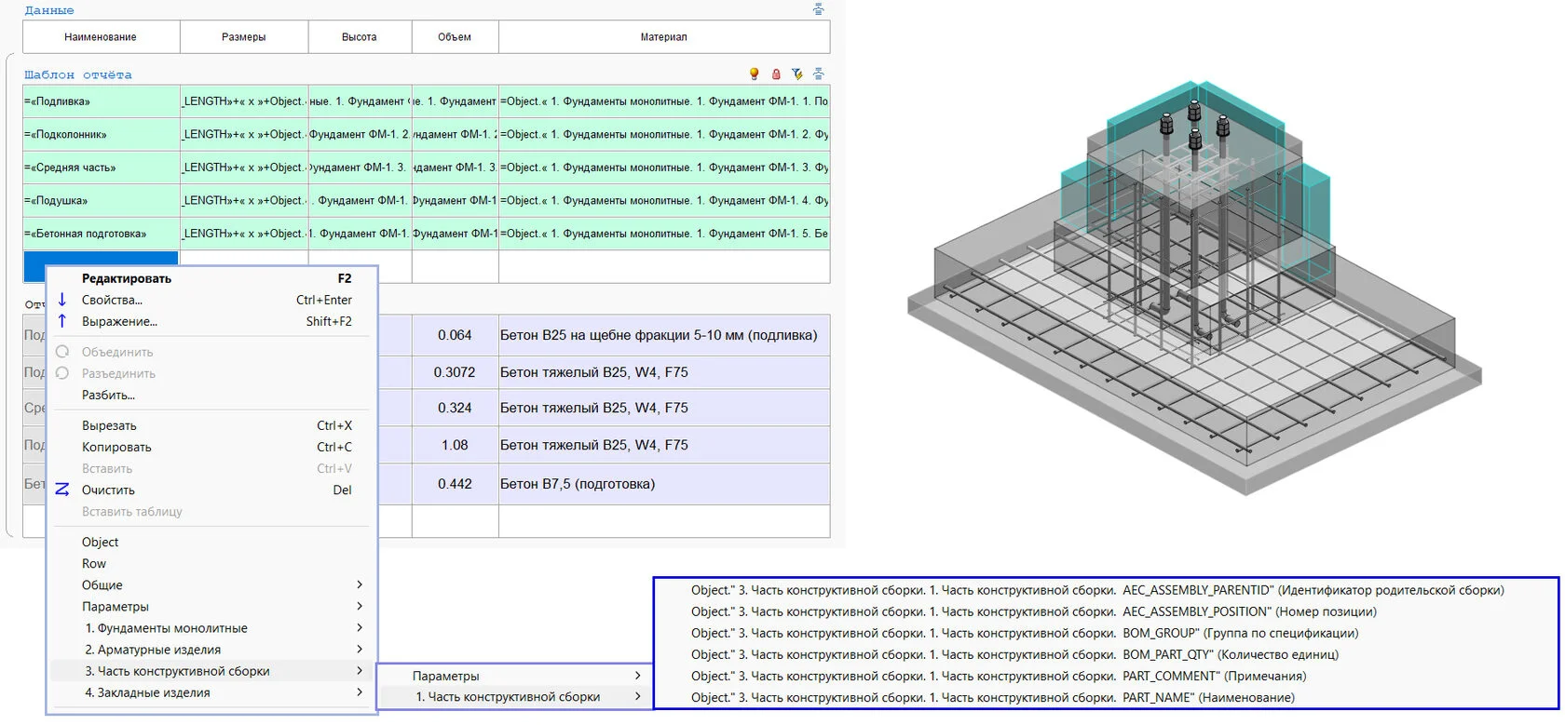The width and height of the screenshot is (1565, 725).
Task: Select the Object menu entry
Action: pos(212,542)
